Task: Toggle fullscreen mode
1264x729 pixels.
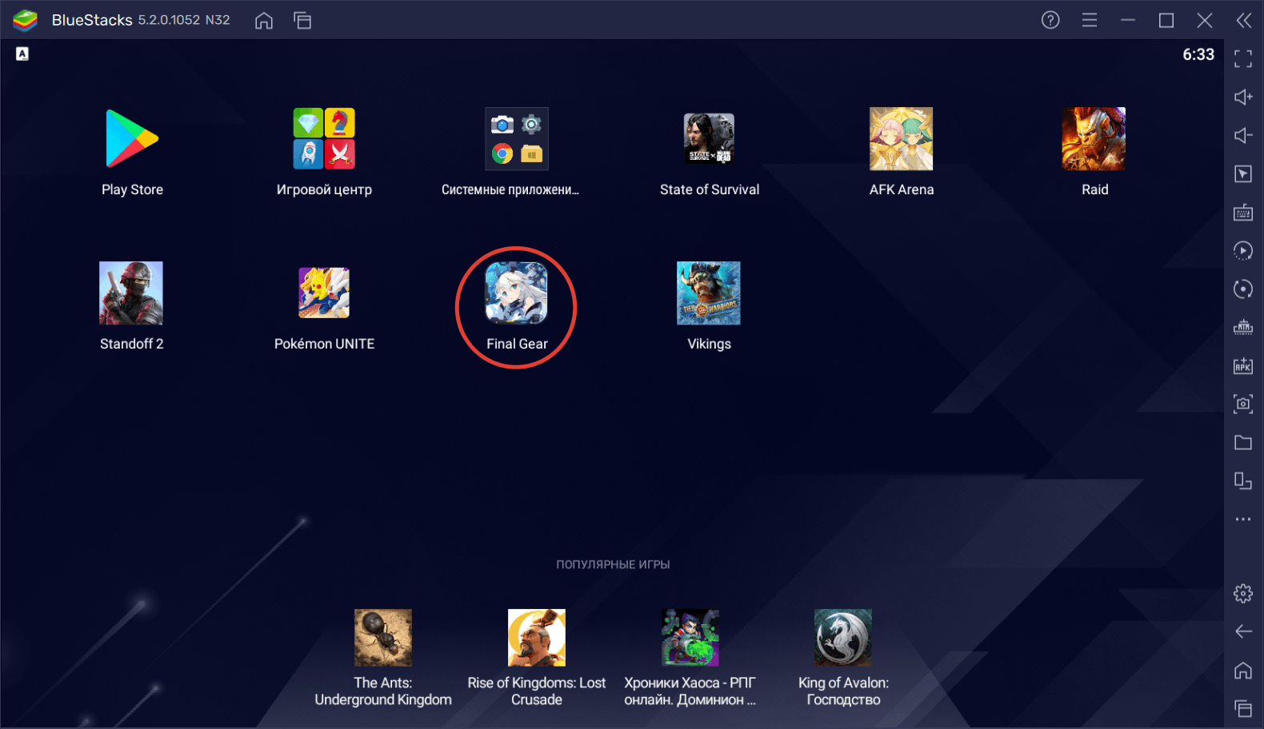Action: coord(1243,58)
